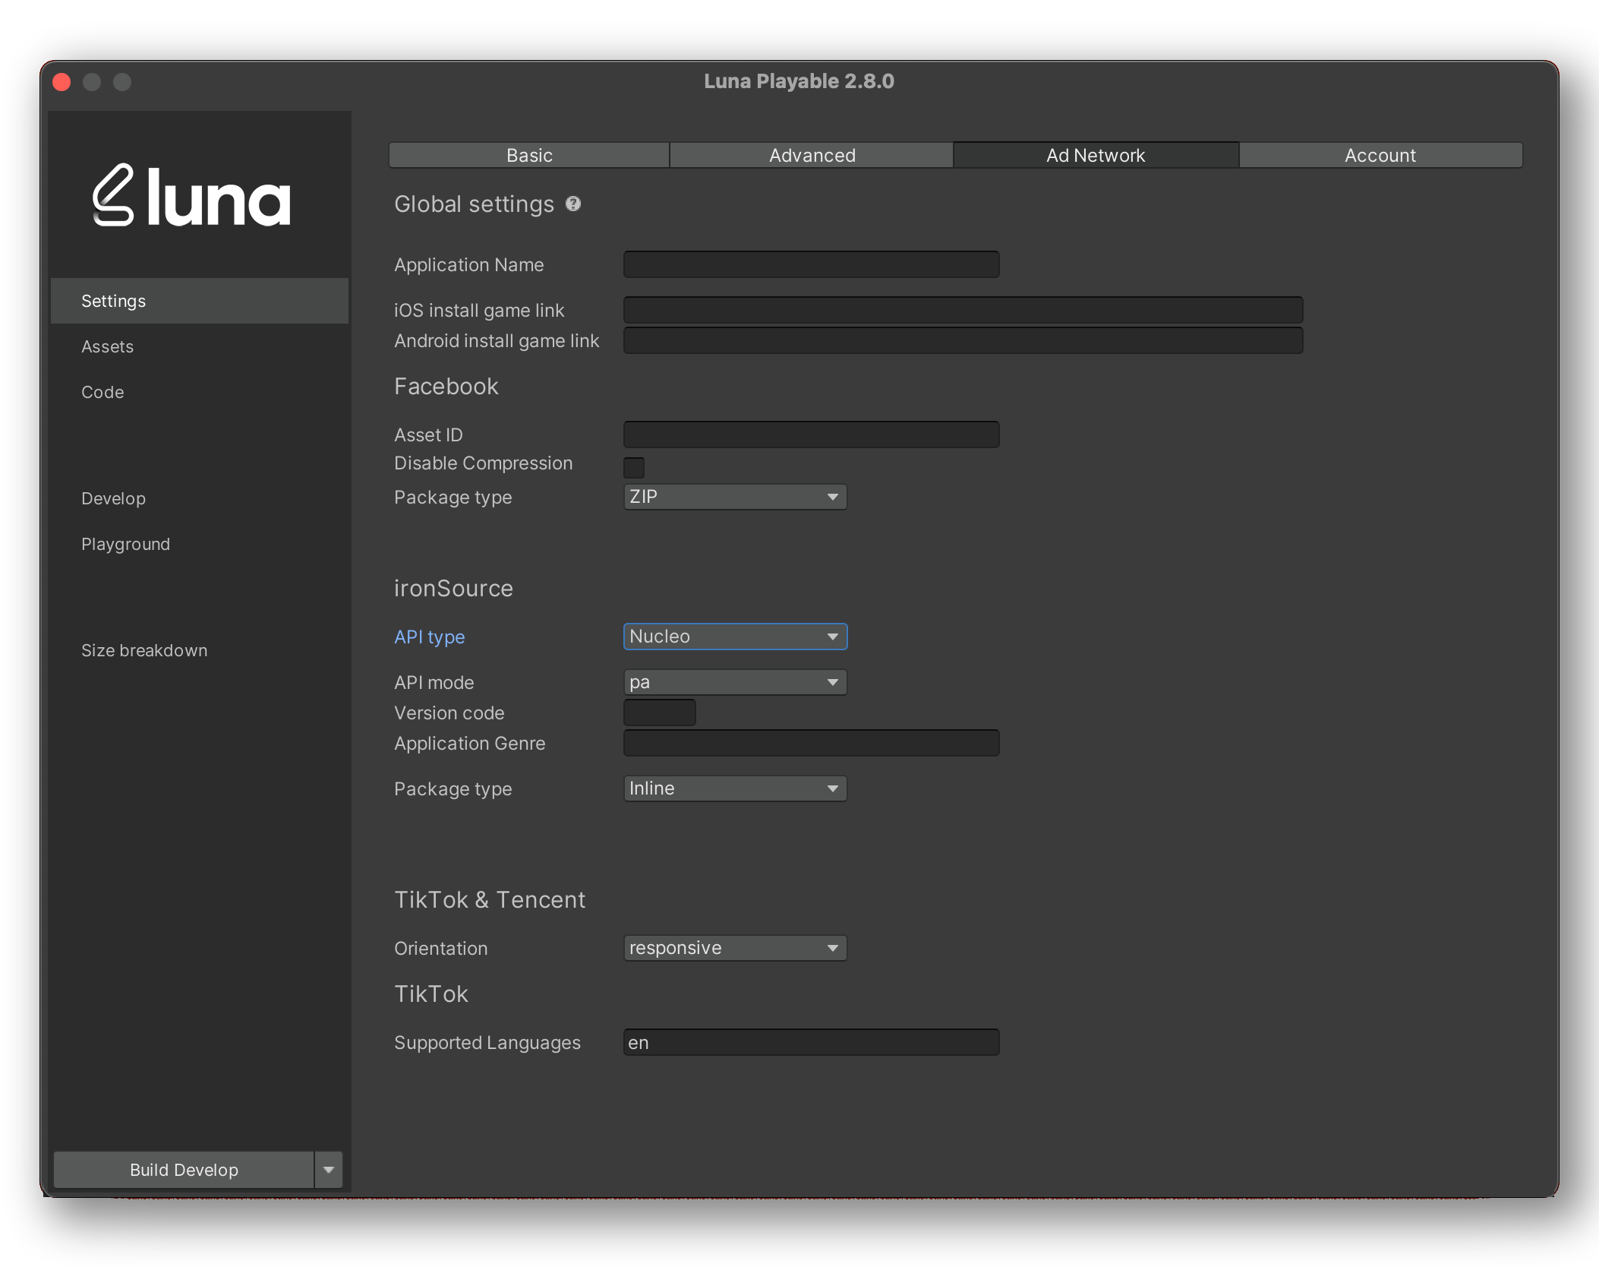Select ironSource API mode dropdown

pyautogui.click(x=733, y=681)
